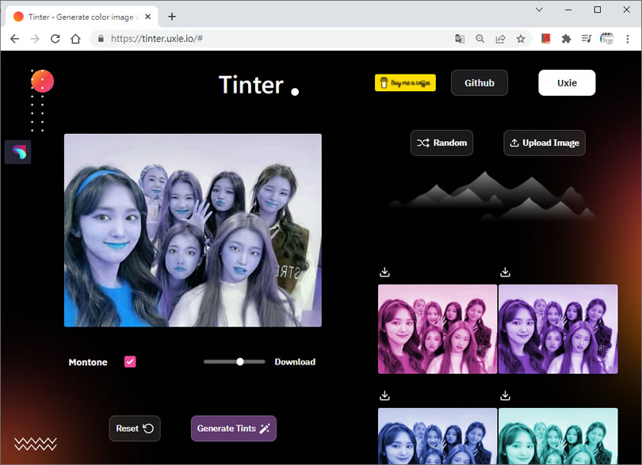642x465 pixels.
Task: Select the pink tint thumbnail
Action: pos(438,329)
